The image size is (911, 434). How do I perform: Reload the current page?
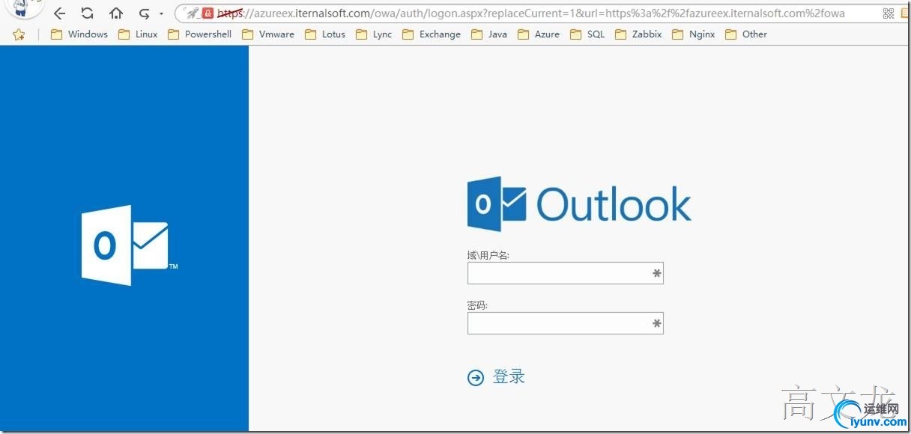pos(88,13)
